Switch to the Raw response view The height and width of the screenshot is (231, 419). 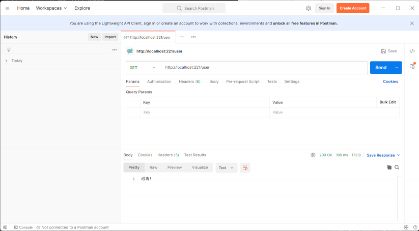(x=153, y=167)
